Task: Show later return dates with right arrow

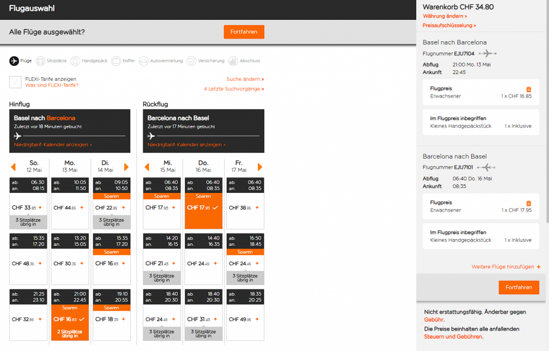Action: coord(260,167)
